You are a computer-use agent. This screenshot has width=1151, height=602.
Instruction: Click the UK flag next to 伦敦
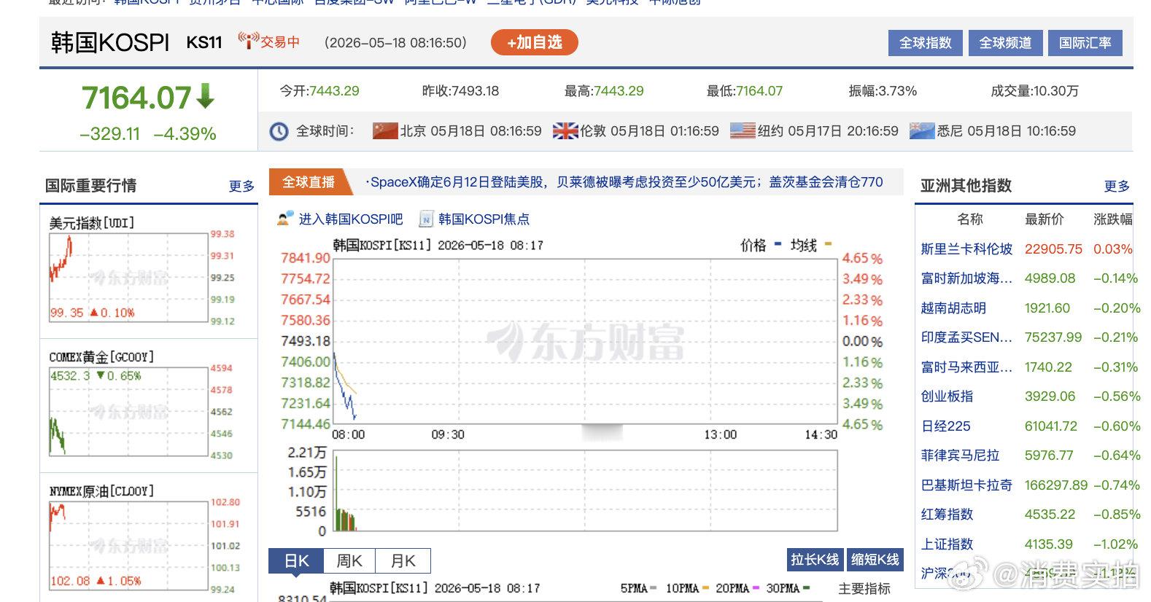tap(565, 131)
